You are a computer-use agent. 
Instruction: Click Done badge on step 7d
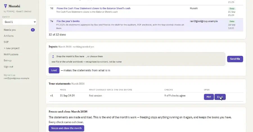point(232,8)
